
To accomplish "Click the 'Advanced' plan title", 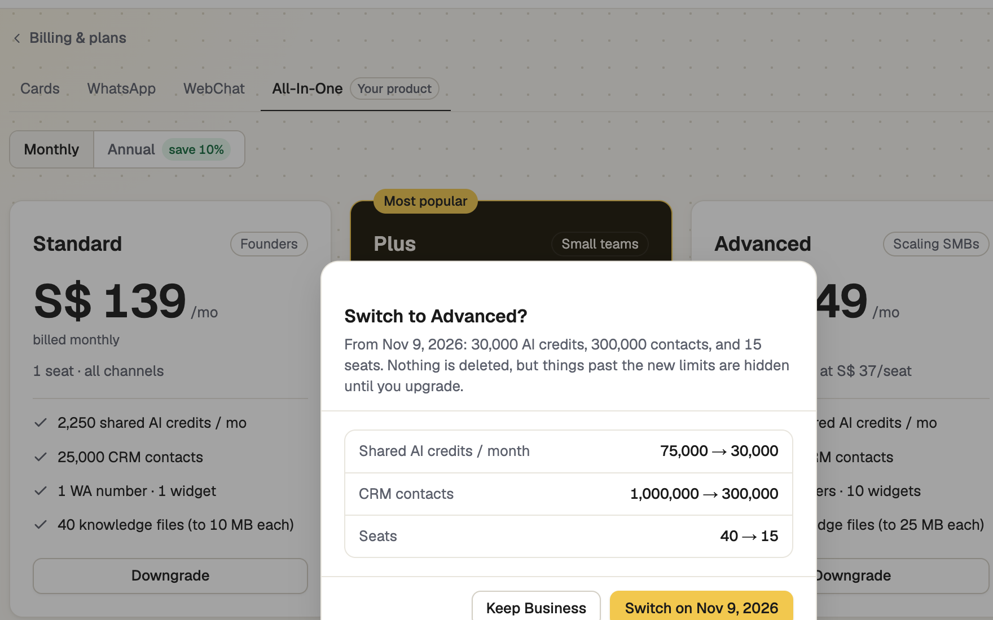I will (x=763, y=244).
